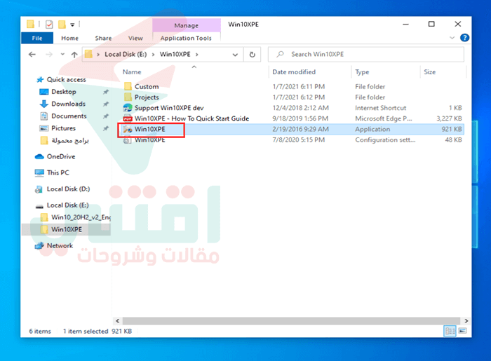Screen dimensions: 491x361
Task: Click Quick access in the navigation pane
Action: coord(66,80)
